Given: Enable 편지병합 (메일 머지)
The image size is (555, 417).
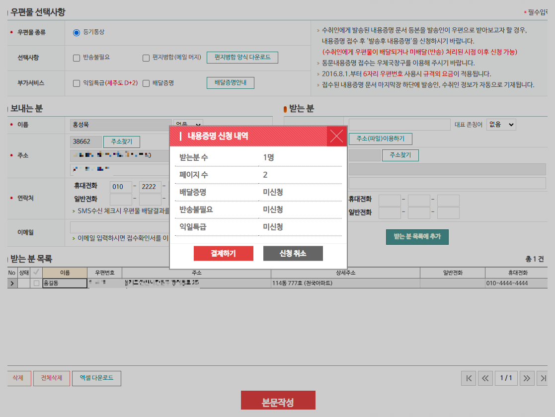Looking at the screenshot, I should click(x=146, y=57).
